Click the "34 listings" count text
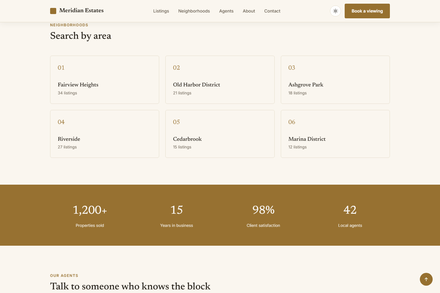The height and width of the screenshot is (293, 440). [68, 93]
